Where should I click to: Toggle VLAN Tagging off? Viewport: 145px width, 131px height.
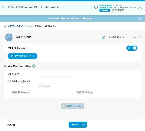click(x=132, y=48)
